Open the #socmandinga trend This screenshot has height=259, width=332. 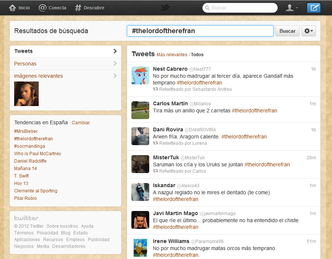29,146
